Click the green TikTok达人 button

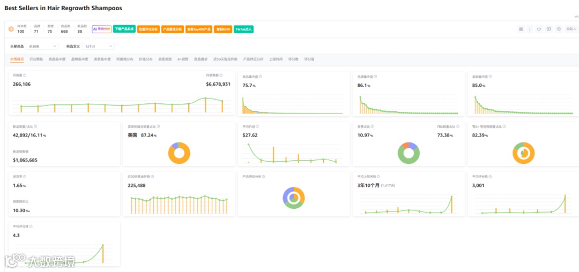[x=244, y=29]
